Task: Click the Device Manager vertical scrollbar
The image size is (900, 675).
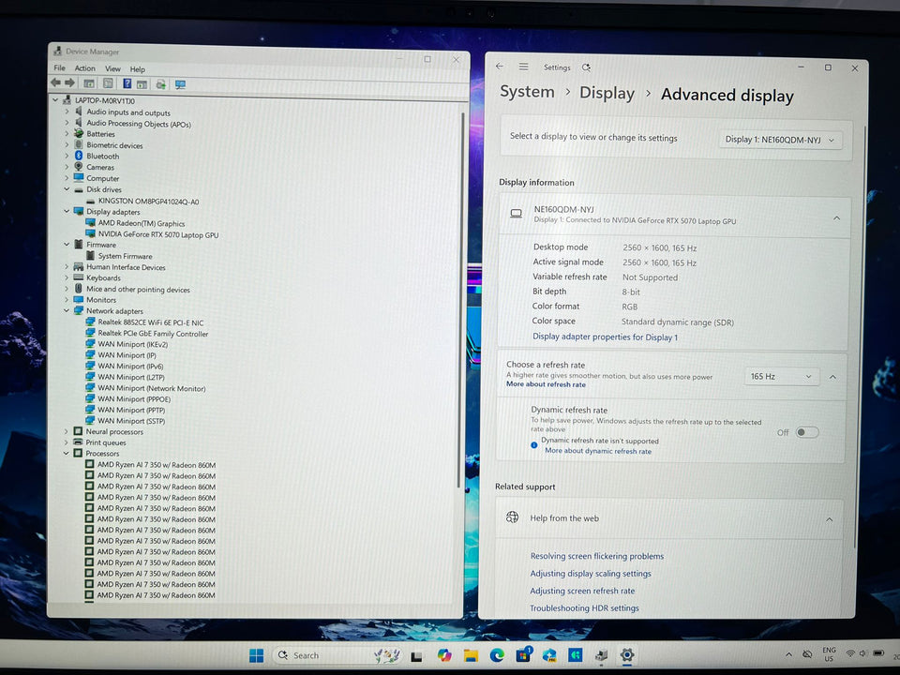Action: point(460,298)
